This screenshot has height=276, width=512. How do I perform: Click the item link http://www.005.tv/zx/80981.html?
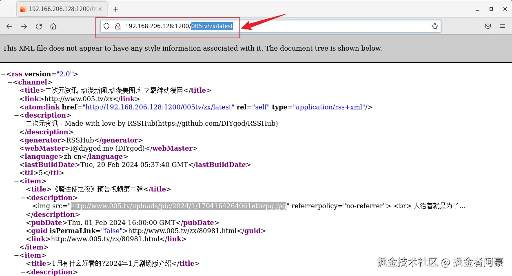105,239
